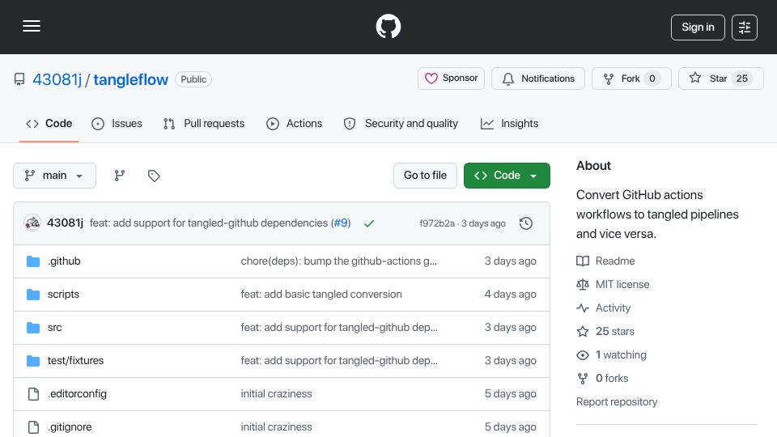Click the src folder icon

click(x=33, y=328)
